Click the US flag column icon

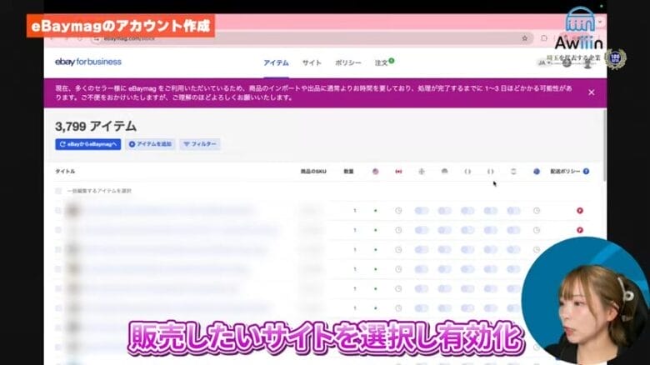[376, 172]
